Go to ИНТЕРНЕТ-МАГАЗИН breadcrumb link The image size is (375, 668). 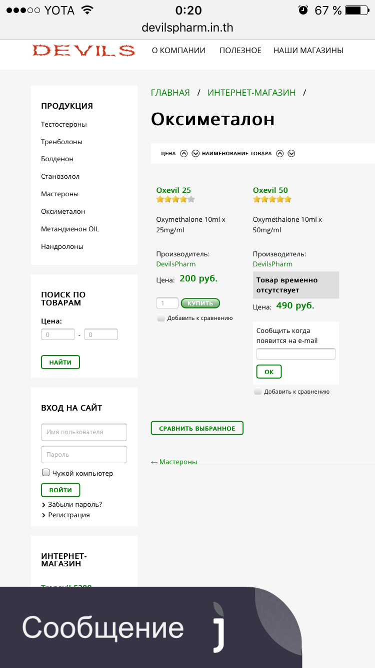[251, 93]
